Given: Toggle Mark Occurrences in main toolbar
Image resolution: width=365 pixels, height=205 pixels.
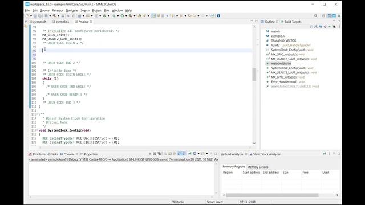Looking at the screenshot, I should point(153,16).
